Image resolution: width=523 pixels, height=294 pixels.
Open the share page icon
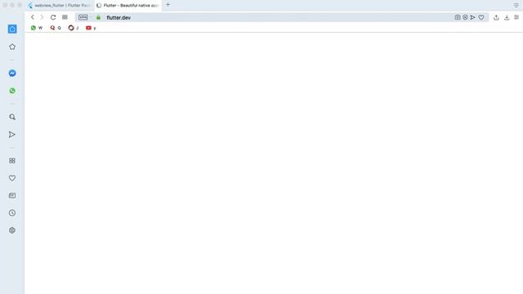[x=496, y=17]
